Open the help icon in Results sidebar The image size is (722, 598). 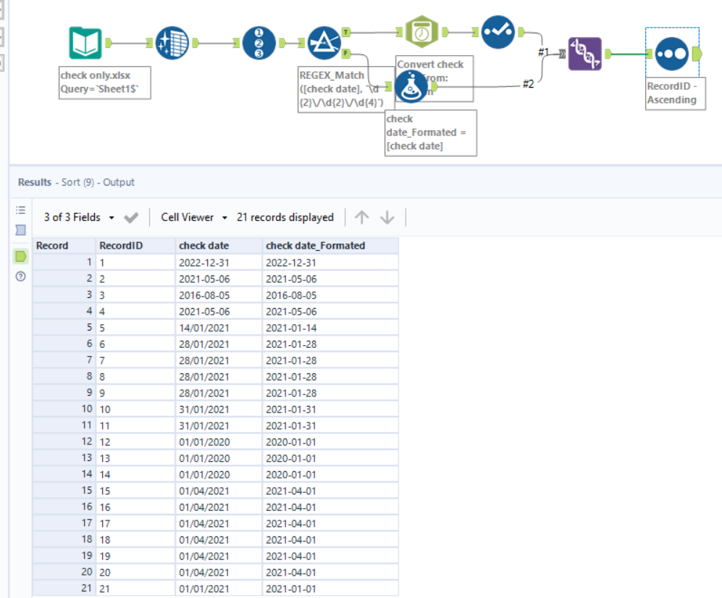click(x=20, y=276)
